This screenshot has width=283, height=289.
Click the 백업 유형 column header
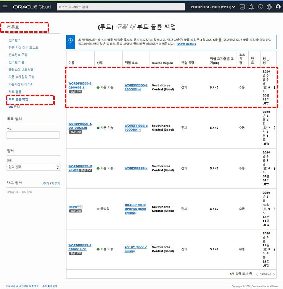(x=188, y=63)
